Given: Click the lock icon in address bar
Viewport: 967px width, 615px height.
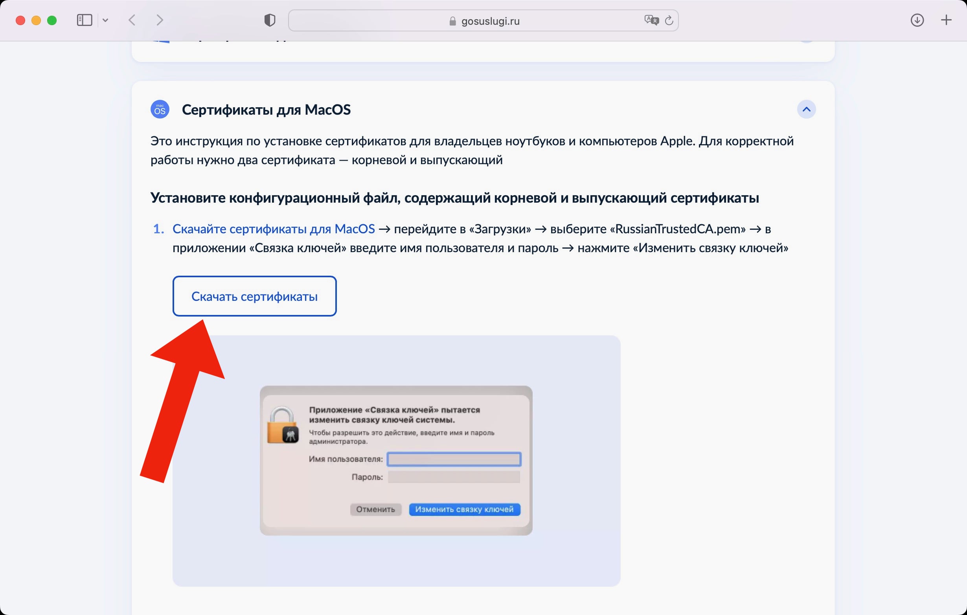Looking at the screenshot, I should (x=452, y=21).
